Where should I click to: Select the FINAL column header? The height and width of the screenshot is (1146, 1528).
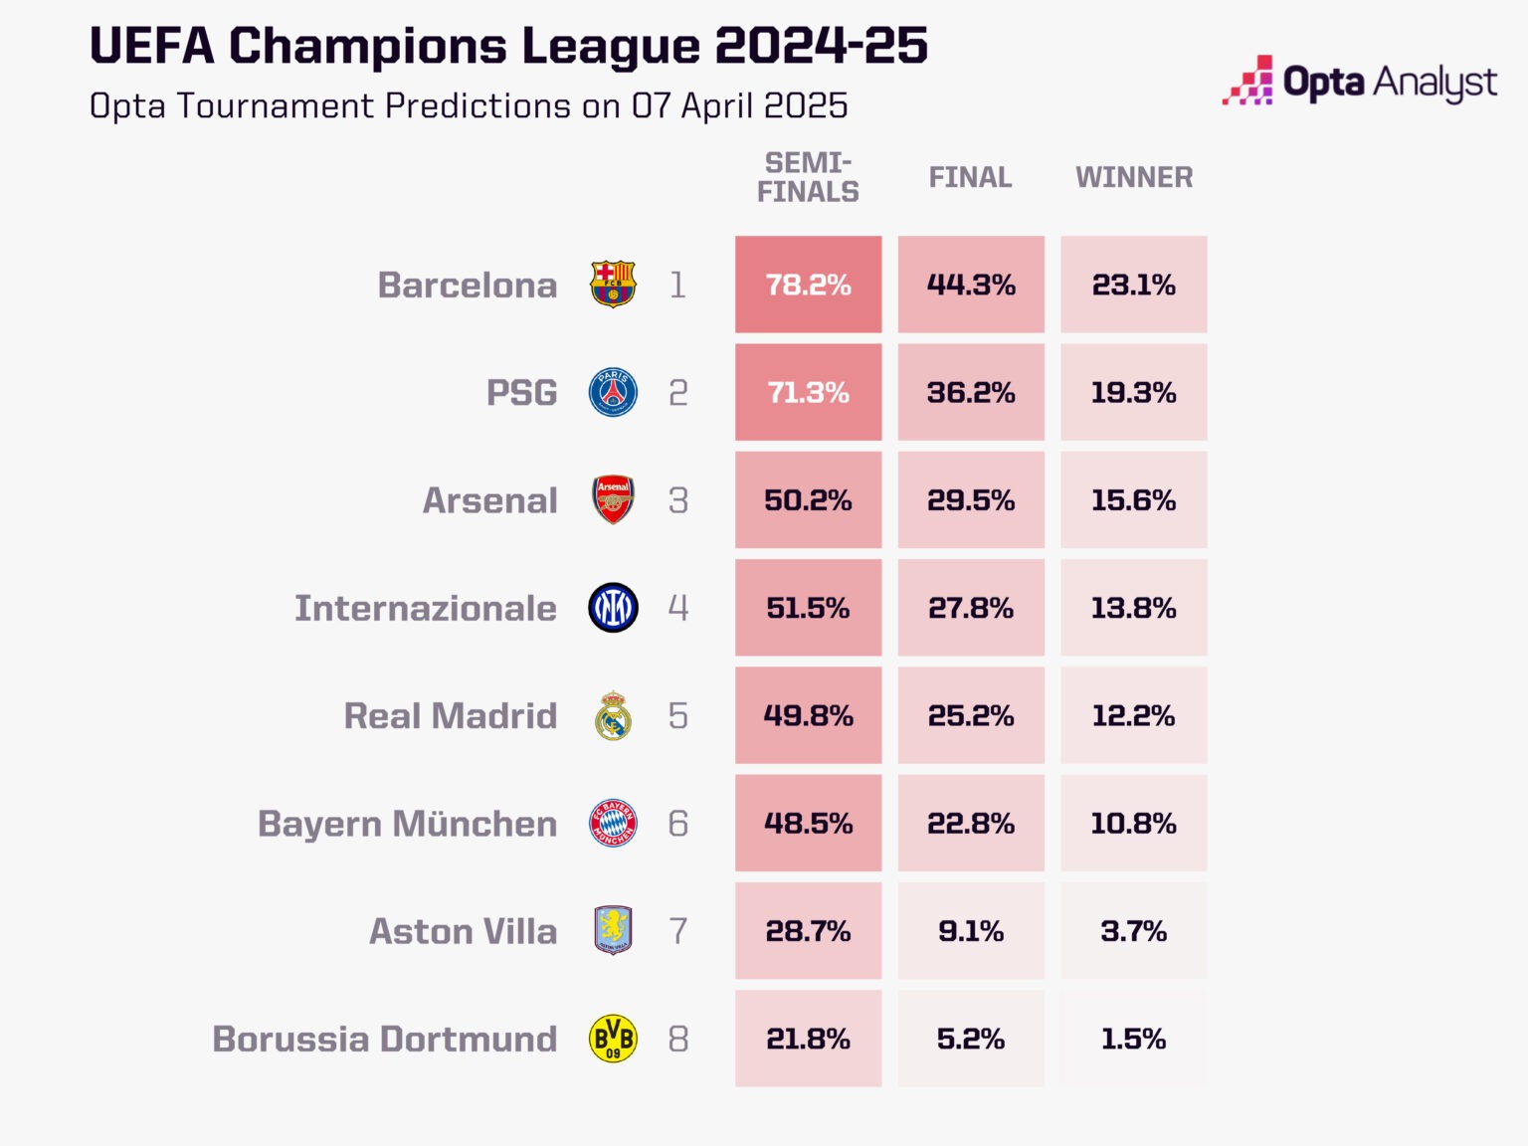pyautogui.click(x=971, y=177)
